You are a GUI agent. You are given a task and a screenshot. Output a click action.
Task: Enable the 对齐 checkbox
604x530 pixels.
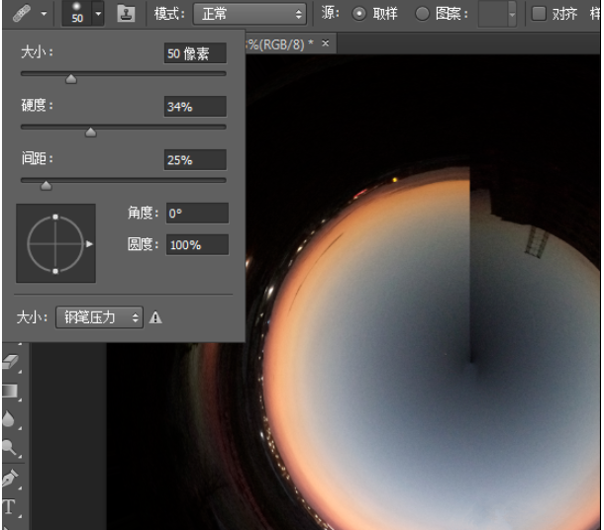pyautogui.click(x=539, y=14)
